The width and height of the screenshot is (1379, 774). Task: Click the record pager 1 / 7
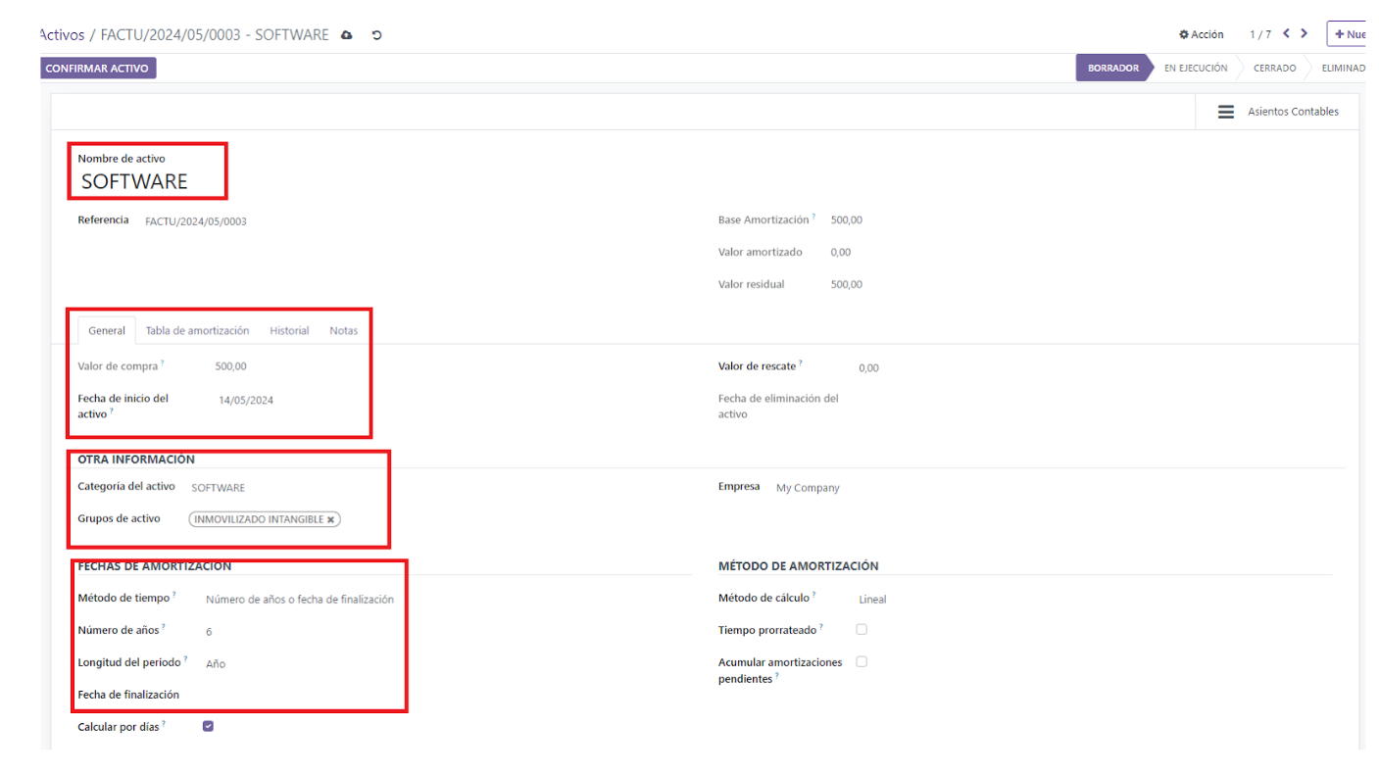[x=1259, y=34]
